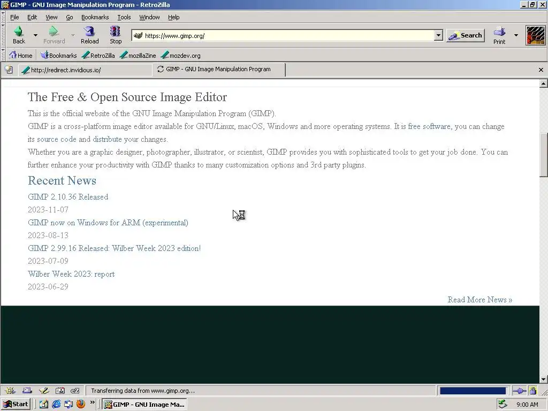
Task: Go to Home on the bookmarks toolbar
Action: pyautogui.click(x=21, y=55)
